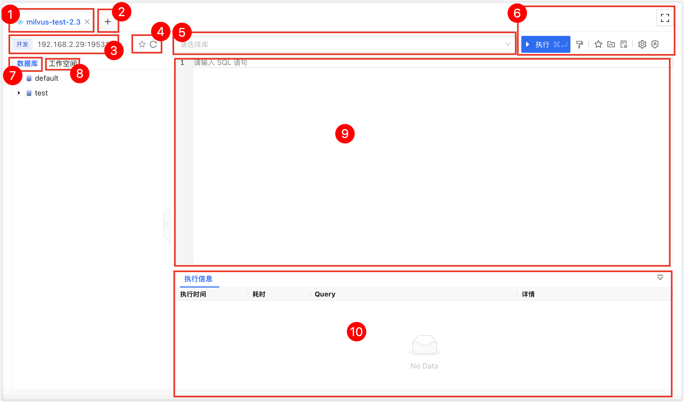Open the saved SQL folder icon

point(611,44)
